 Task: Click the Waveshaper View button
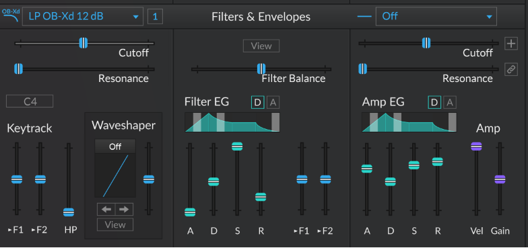(x=115, y=224)
